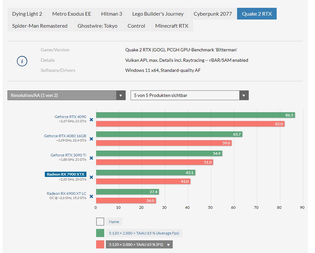Image resolution: width=315 pixels, height=253 pixels.
Task: Click the red P1 legend swatch
Action: [x=100, y=244]
